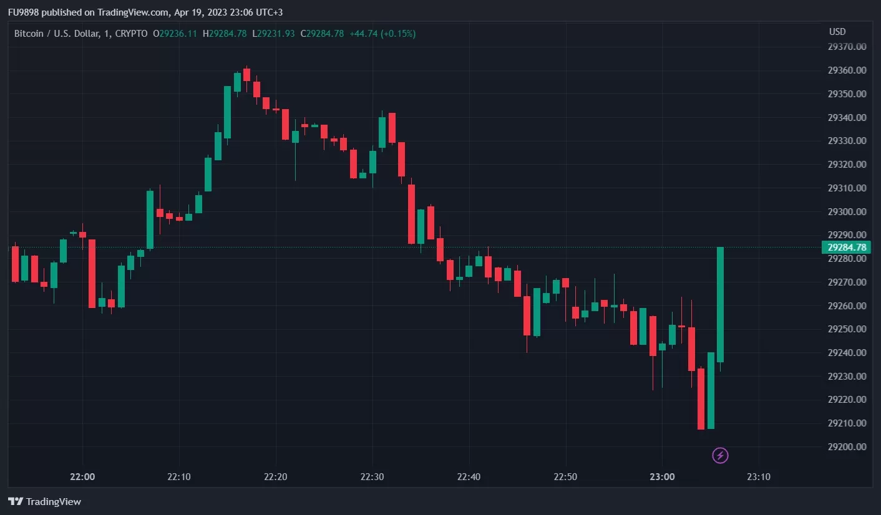Click the 29200.00 price scale label

tap(847, 447)
